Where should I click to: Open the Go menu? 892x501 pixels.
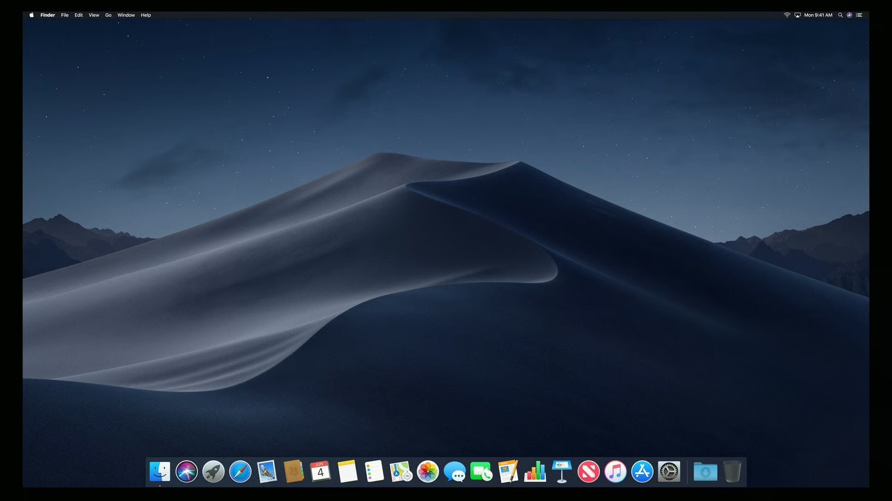coord(108,15)
